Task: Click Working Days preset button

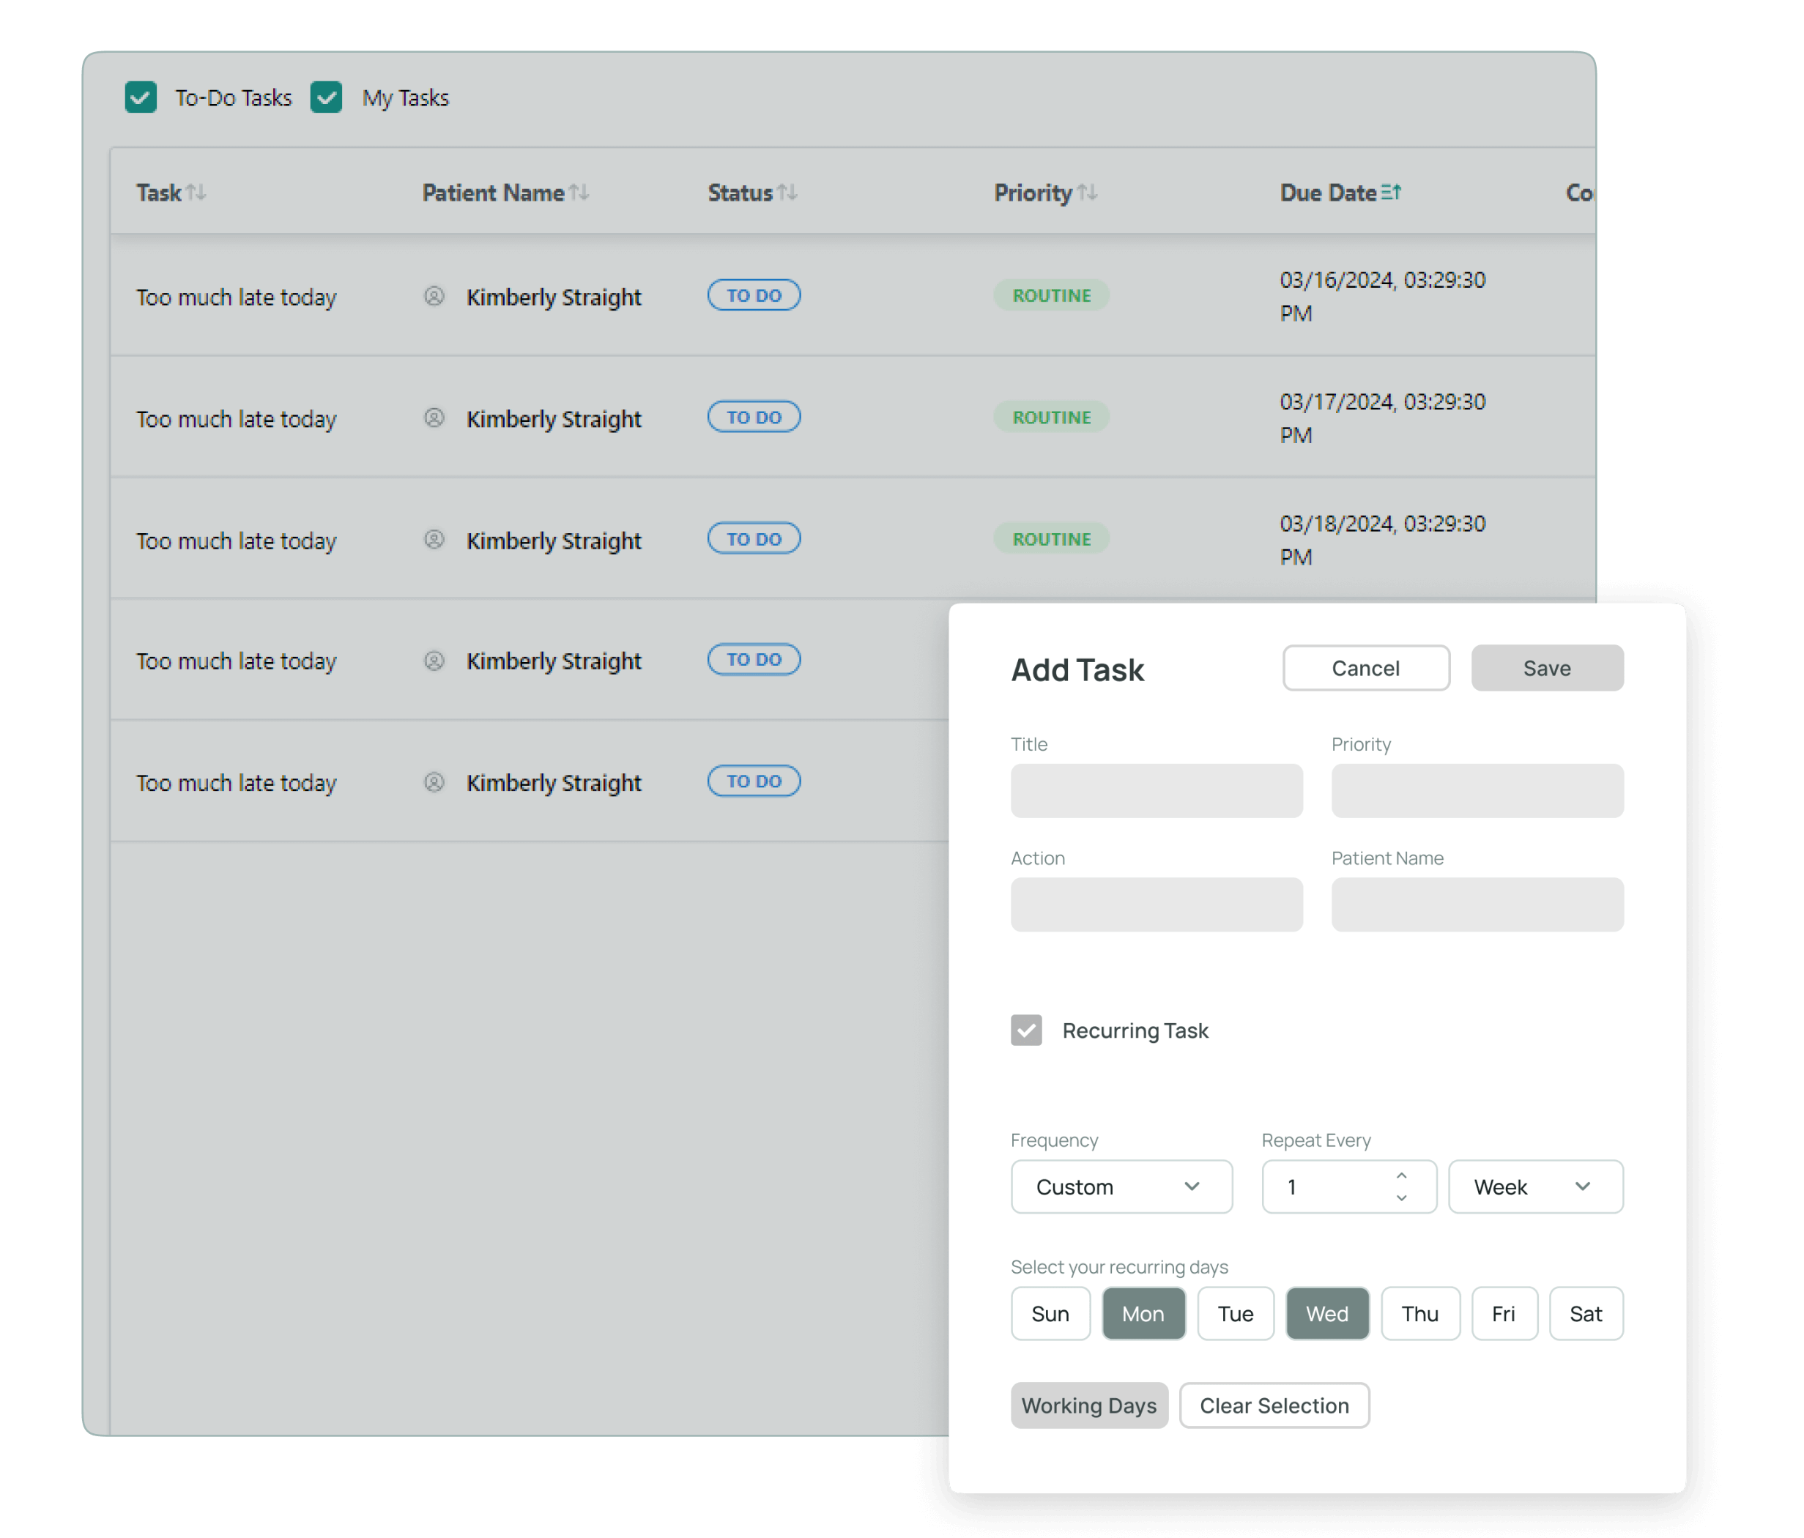Action: pos(1089,1405)
